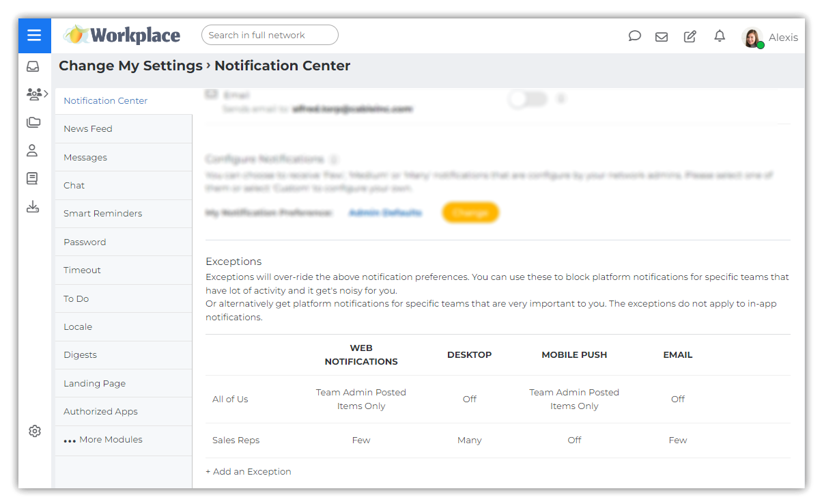Open chat bubble icon in top bar
Image resolution: width=822 pixels, height=504 pixels.
(634, 36)
